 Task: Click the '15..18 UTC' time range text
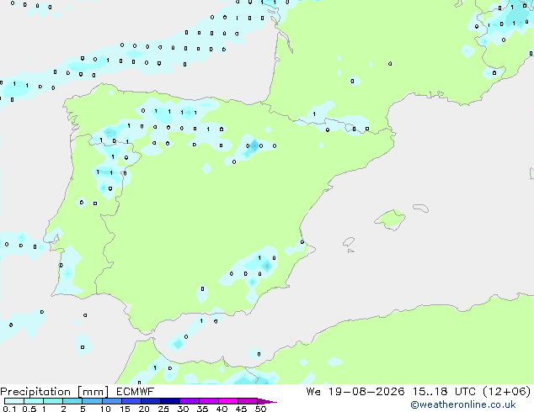point(443,391)
